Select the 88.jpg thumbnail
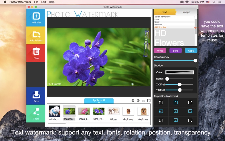The image size is (225, 141). click(114, 111)
